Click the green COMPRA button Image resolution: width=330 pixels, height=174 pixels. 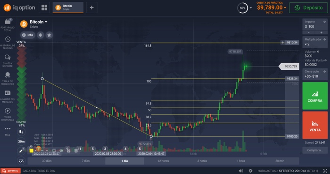[x=315, y=96]
